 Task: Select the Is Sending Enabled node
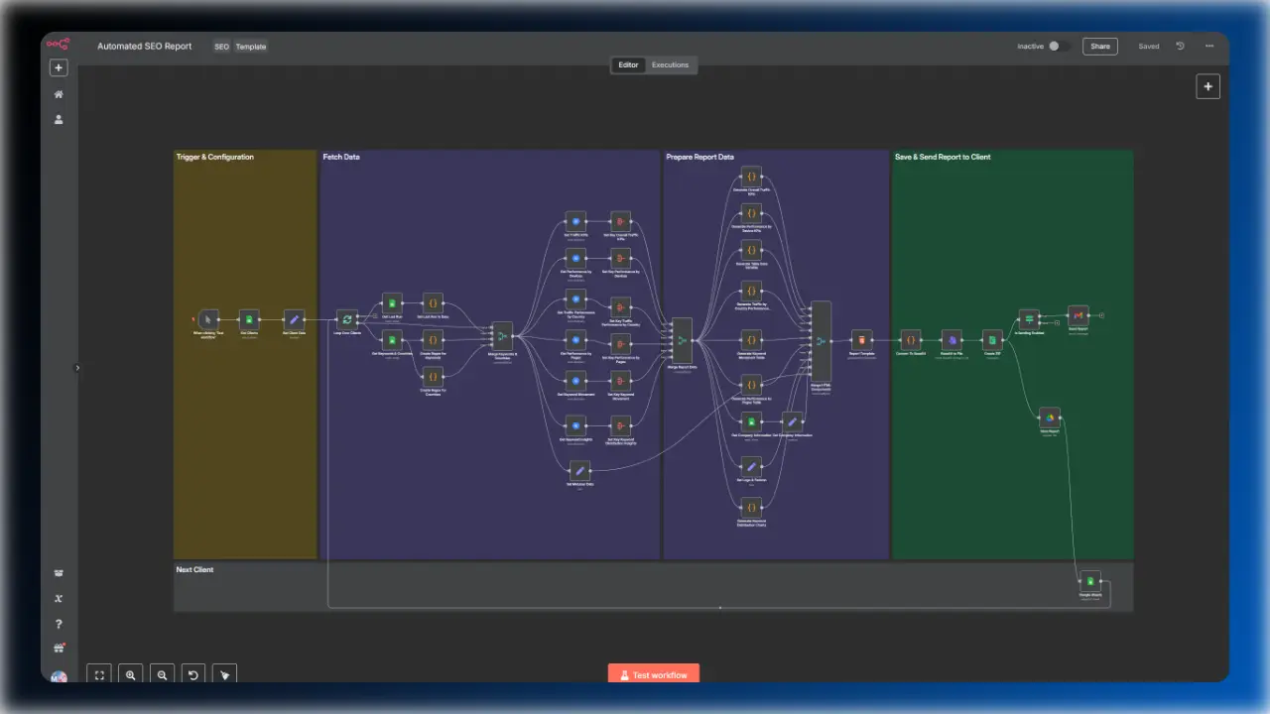tap(1029, 319)
